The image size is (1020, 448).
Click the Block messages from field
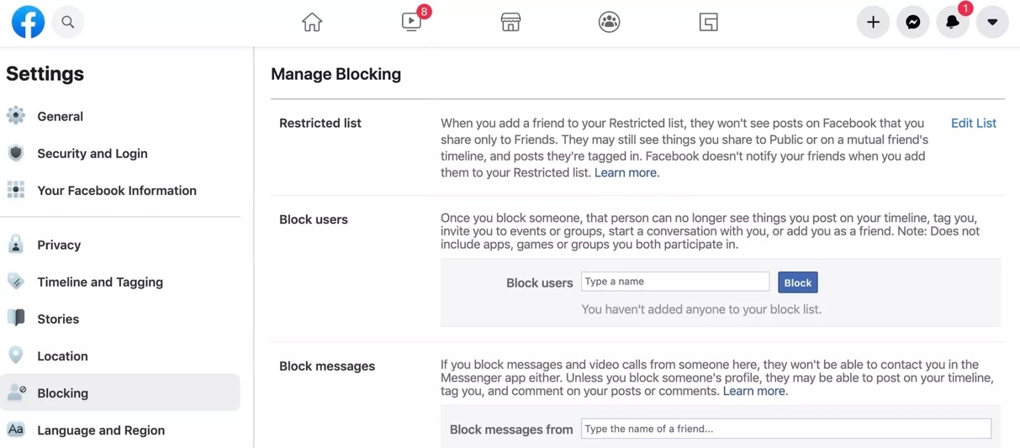785,429
